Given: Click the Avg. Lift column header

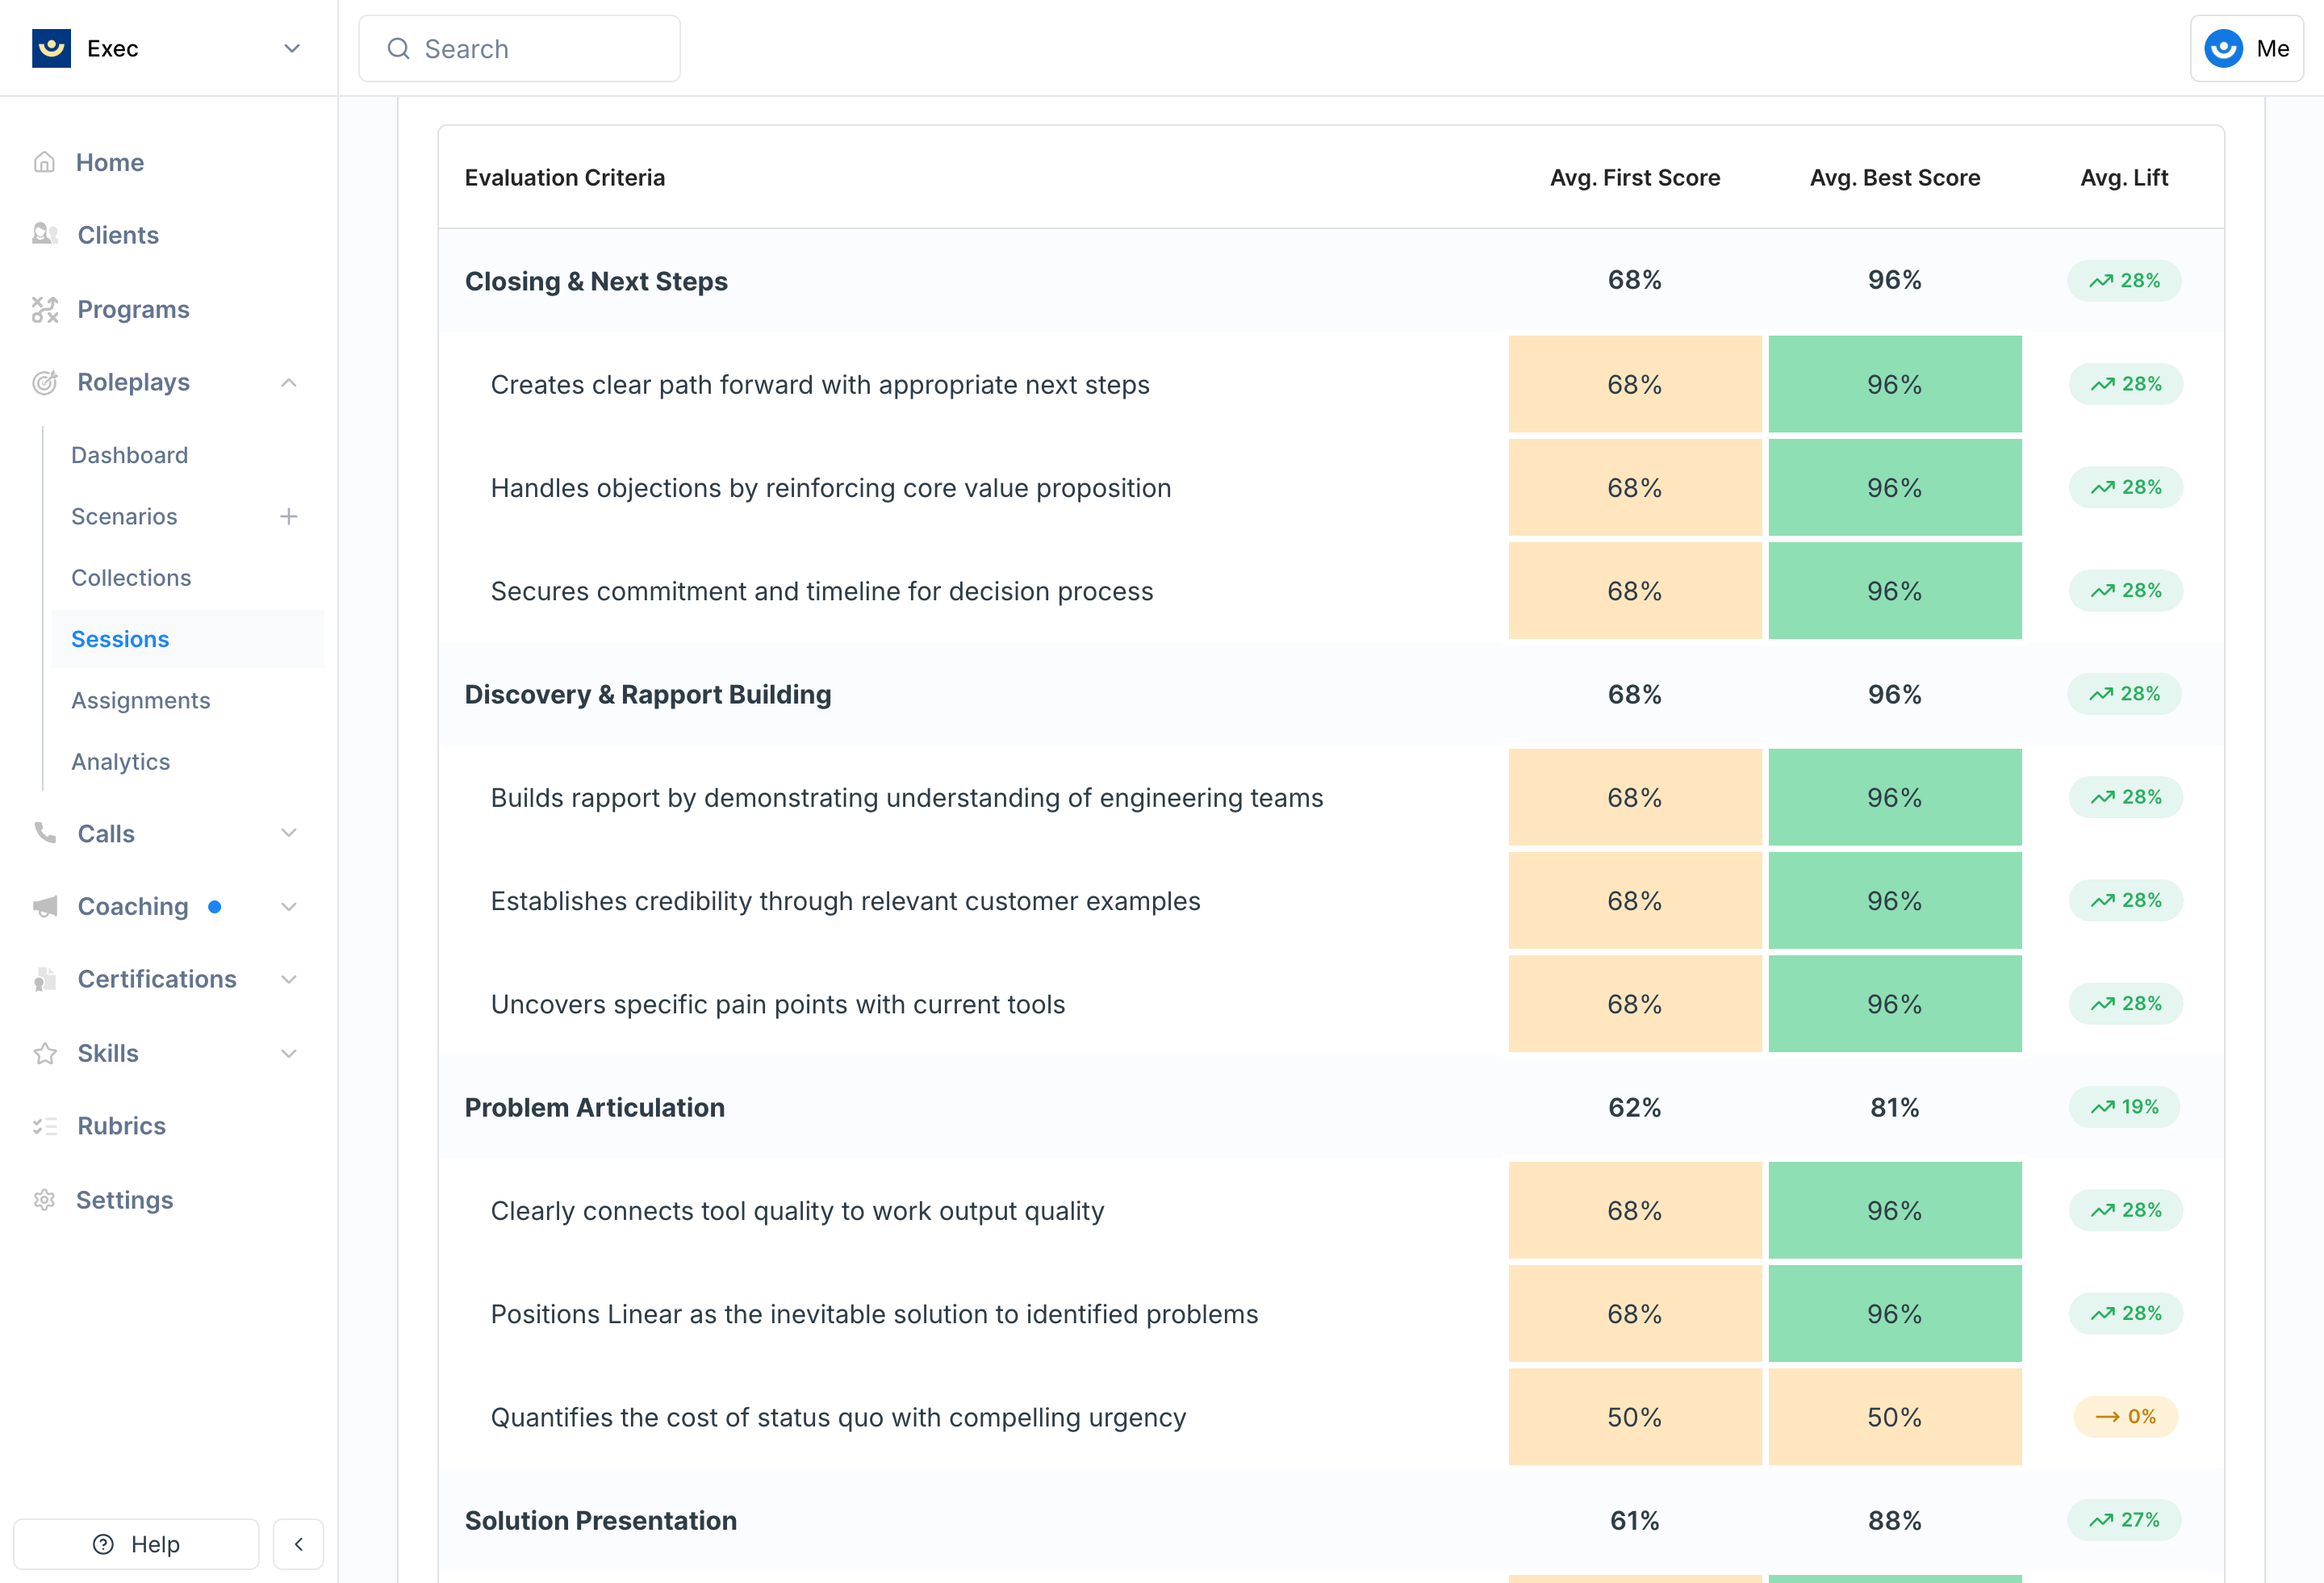Looking at the screenshot, I should click(2124, 177).
